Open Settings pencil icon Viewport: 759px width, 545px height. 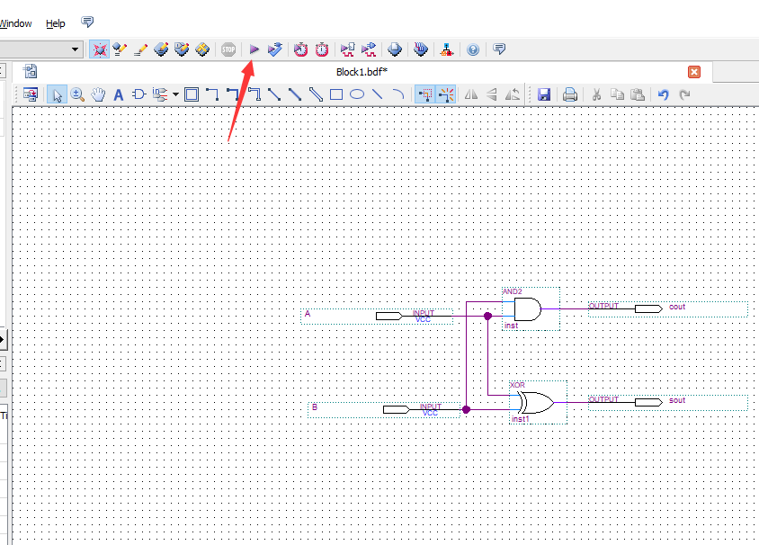tap(140, 49)
